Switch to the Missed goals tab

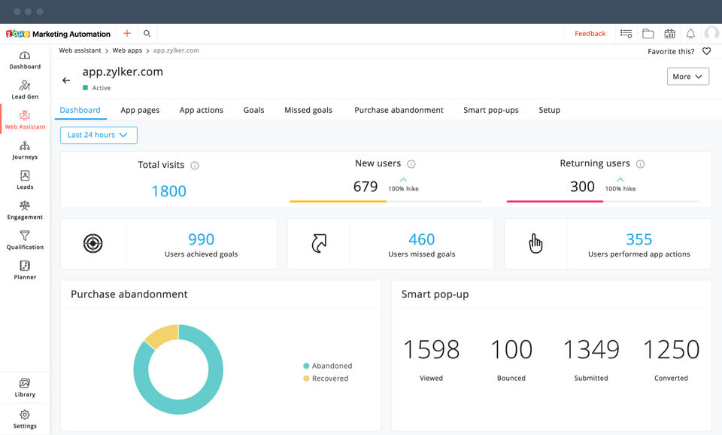(x=308, y=110)
